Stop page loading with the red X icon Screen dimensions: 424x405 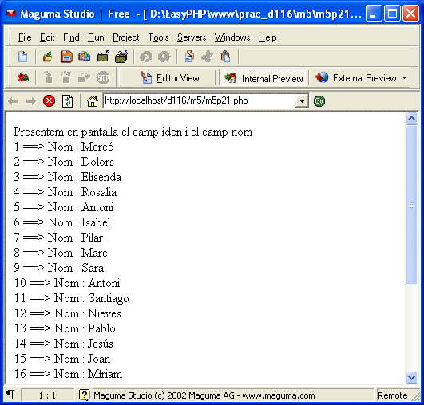[x=49, y=101]
